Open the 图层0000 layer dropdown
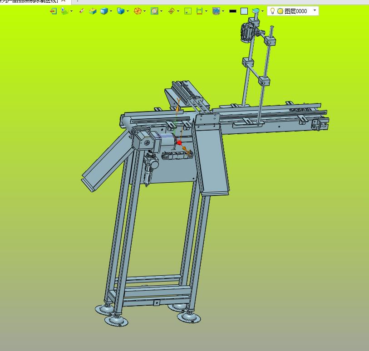Image resolution: width=369 pixels, height=351 pixels. 315,10
